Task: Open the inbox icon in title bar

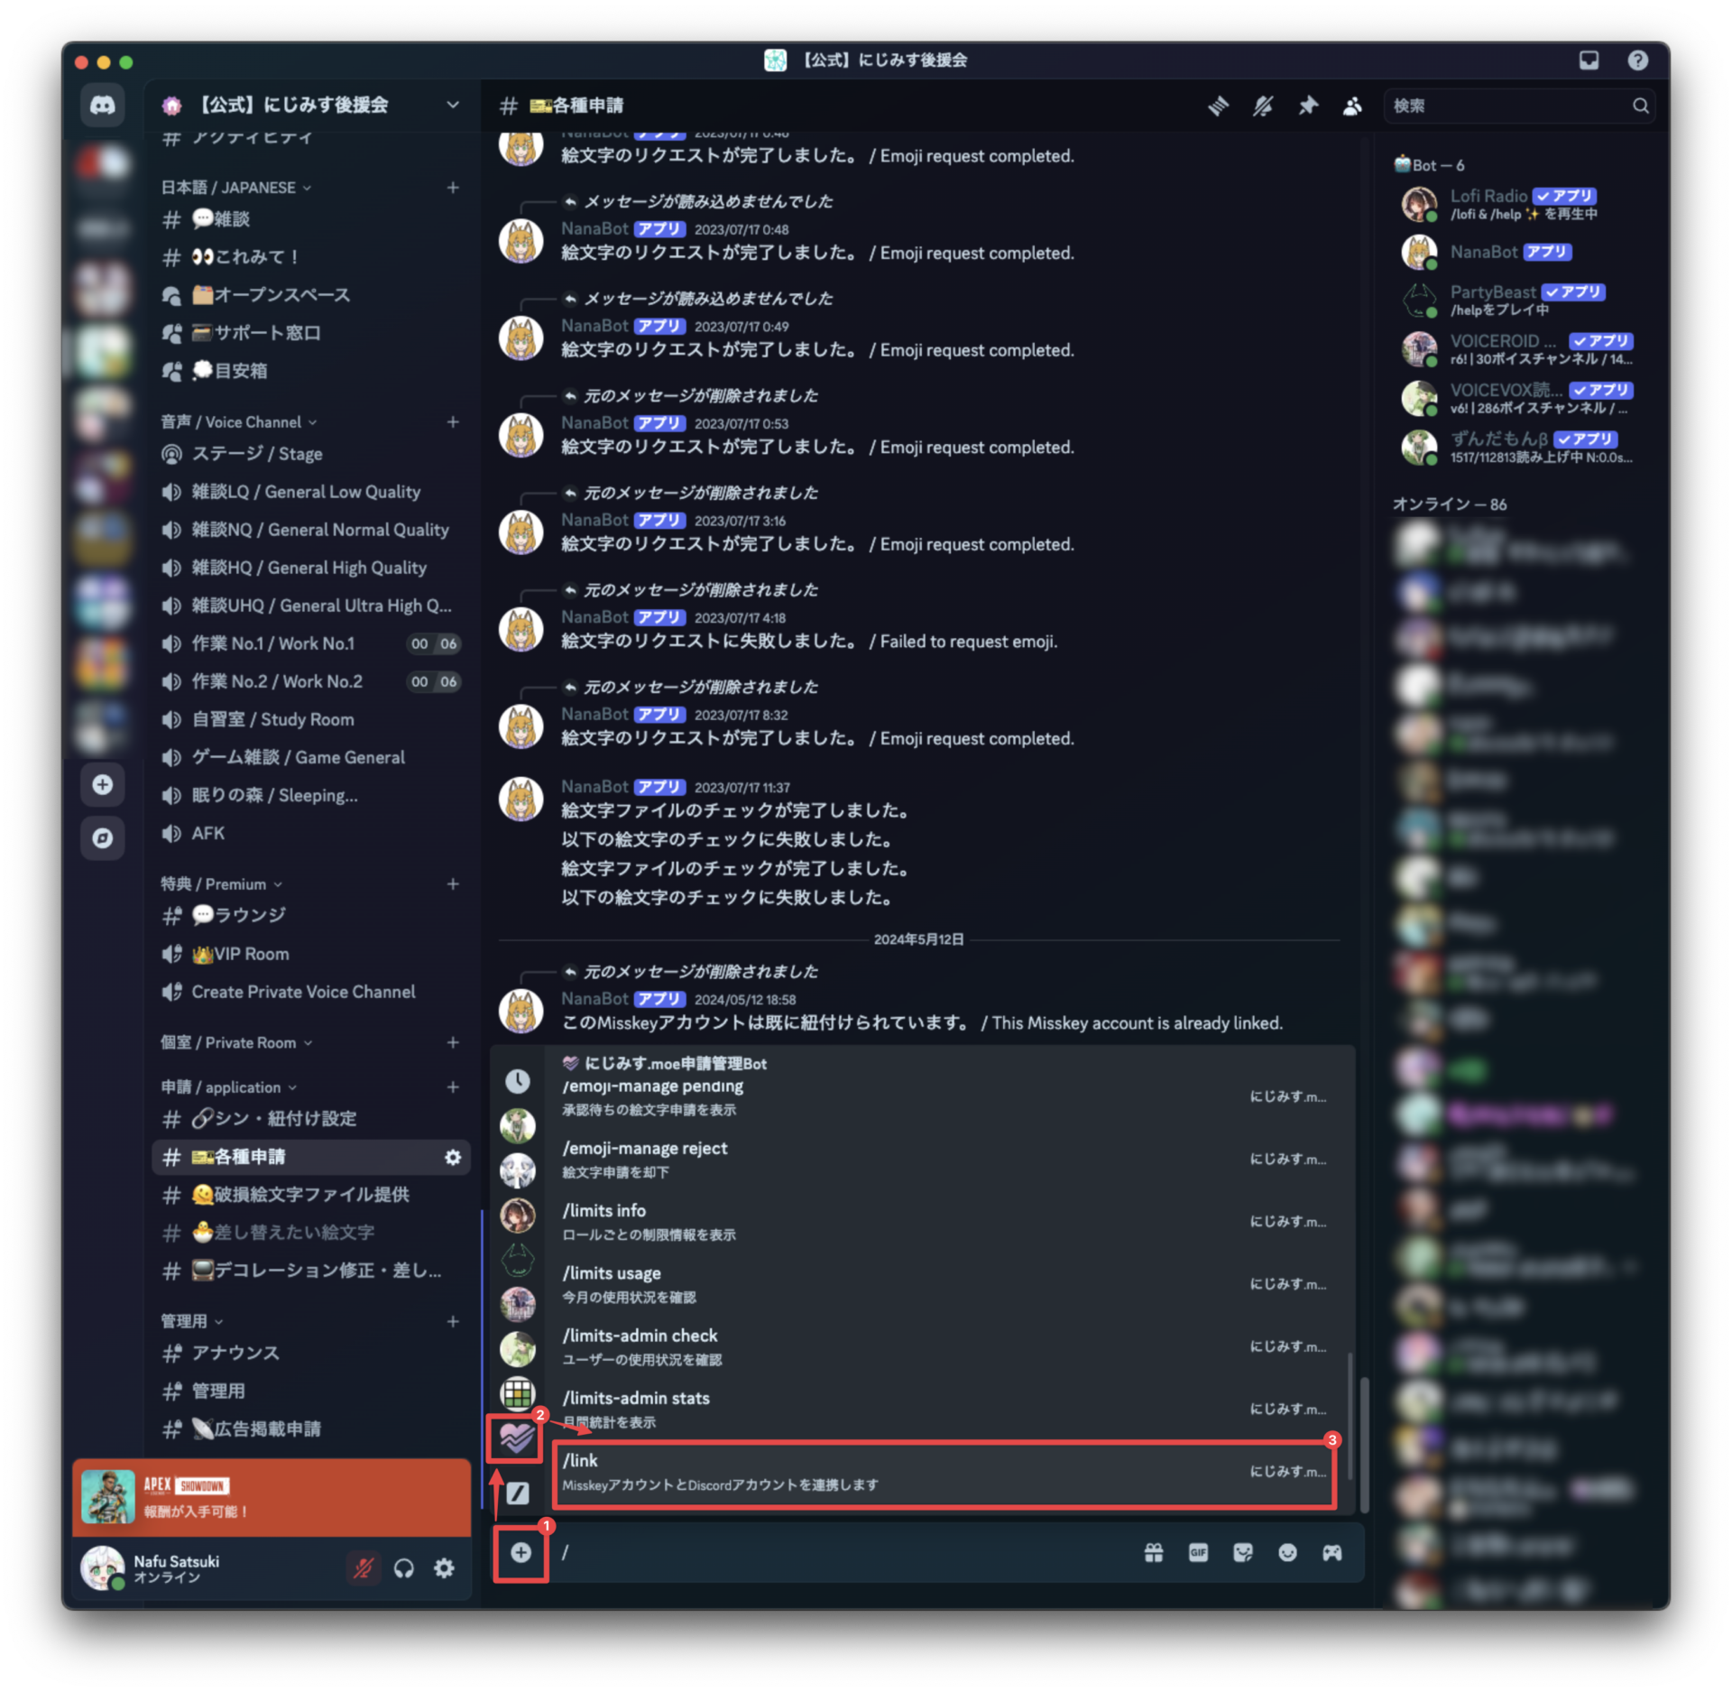Action: coord(1589,60)
